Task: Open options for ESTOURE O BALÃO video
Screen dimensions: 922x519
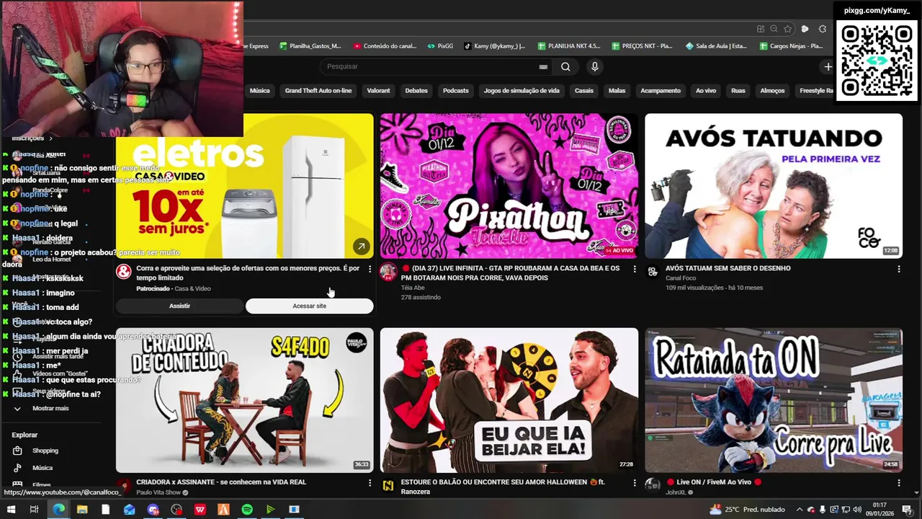Action: (634, 483)
